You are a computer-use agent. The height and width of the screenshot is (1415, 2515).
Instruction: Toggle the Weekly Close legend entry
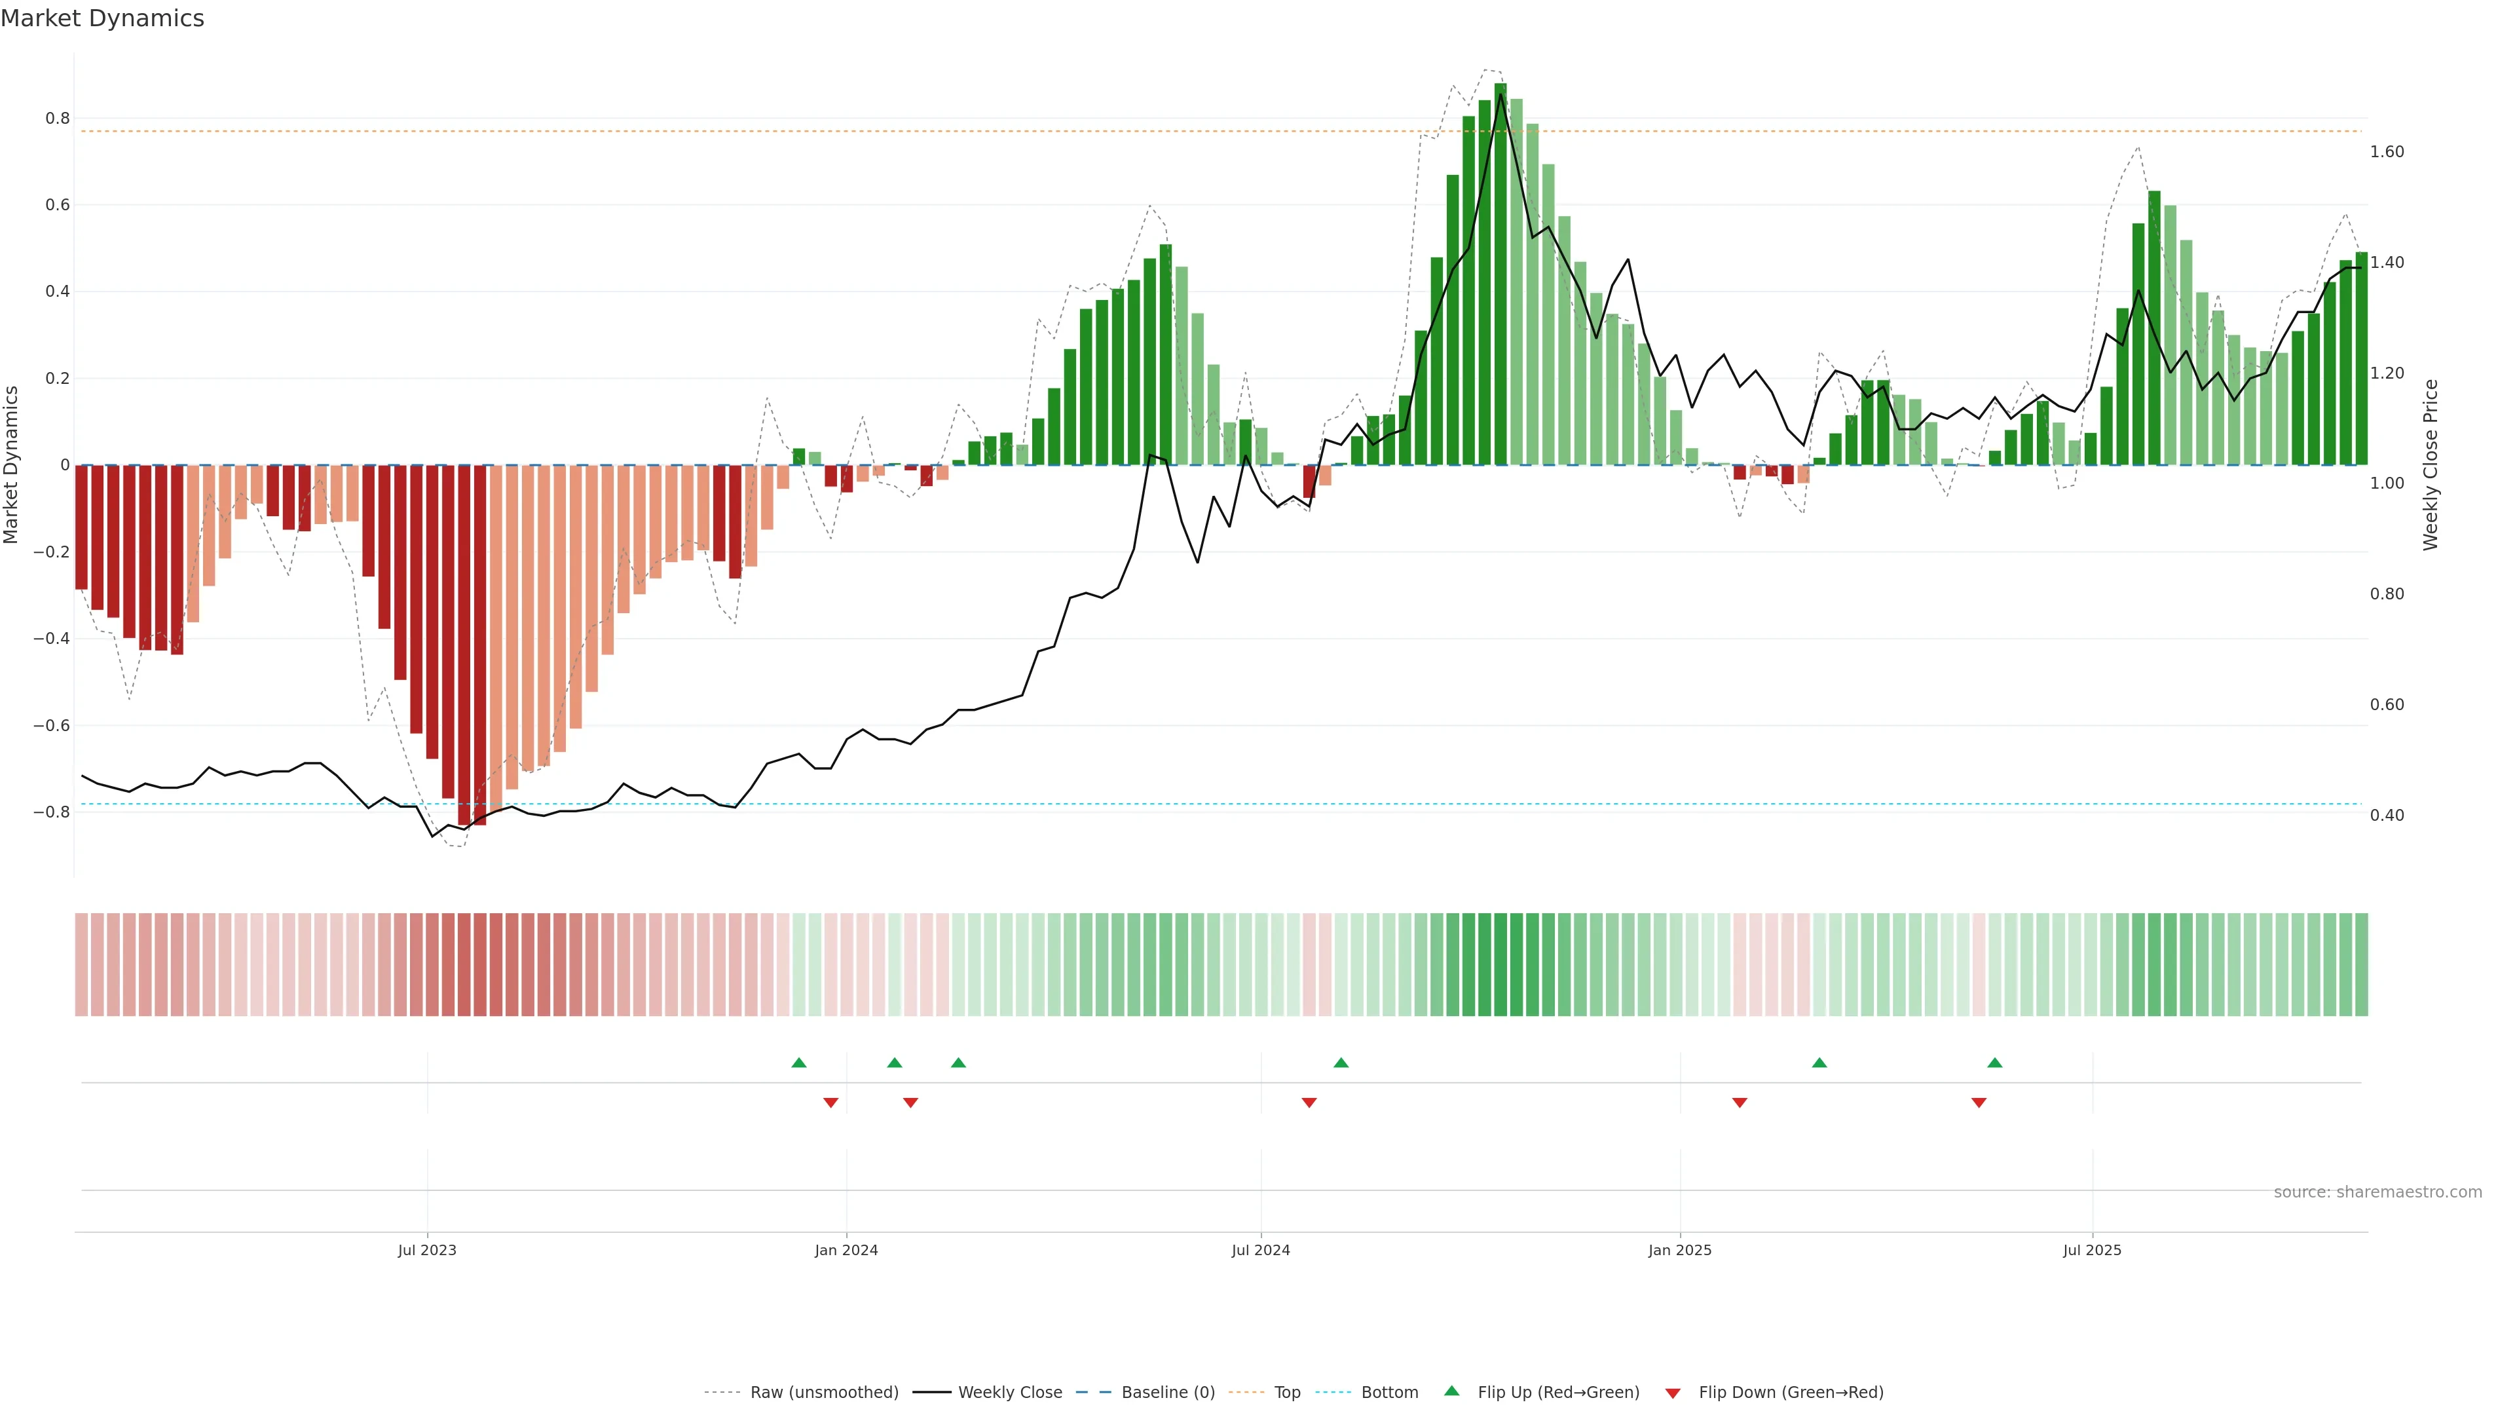pos(1009,1393)
